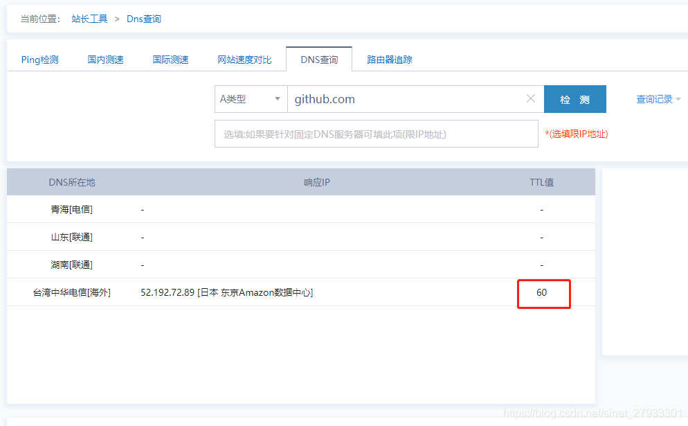Screen dimensions: 688x426
Task: Click the TTL value 60 cell
Action: (541, 292)
